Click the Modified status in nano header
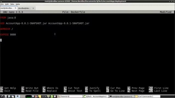The image size is (175, 98). click(x=165, y=12)
